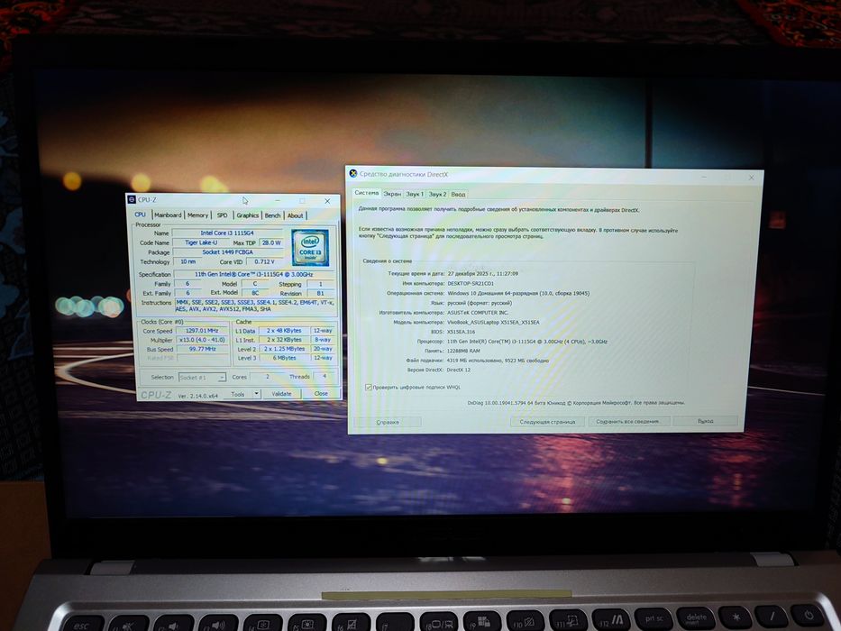This screenshot has height=631, width=841.
Task: Click the DirectX version value 'DirectX 12'
Action: click(x=459, y=370)
